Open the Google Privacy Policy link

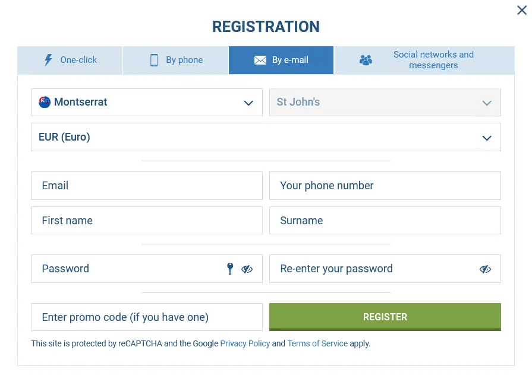245,343
